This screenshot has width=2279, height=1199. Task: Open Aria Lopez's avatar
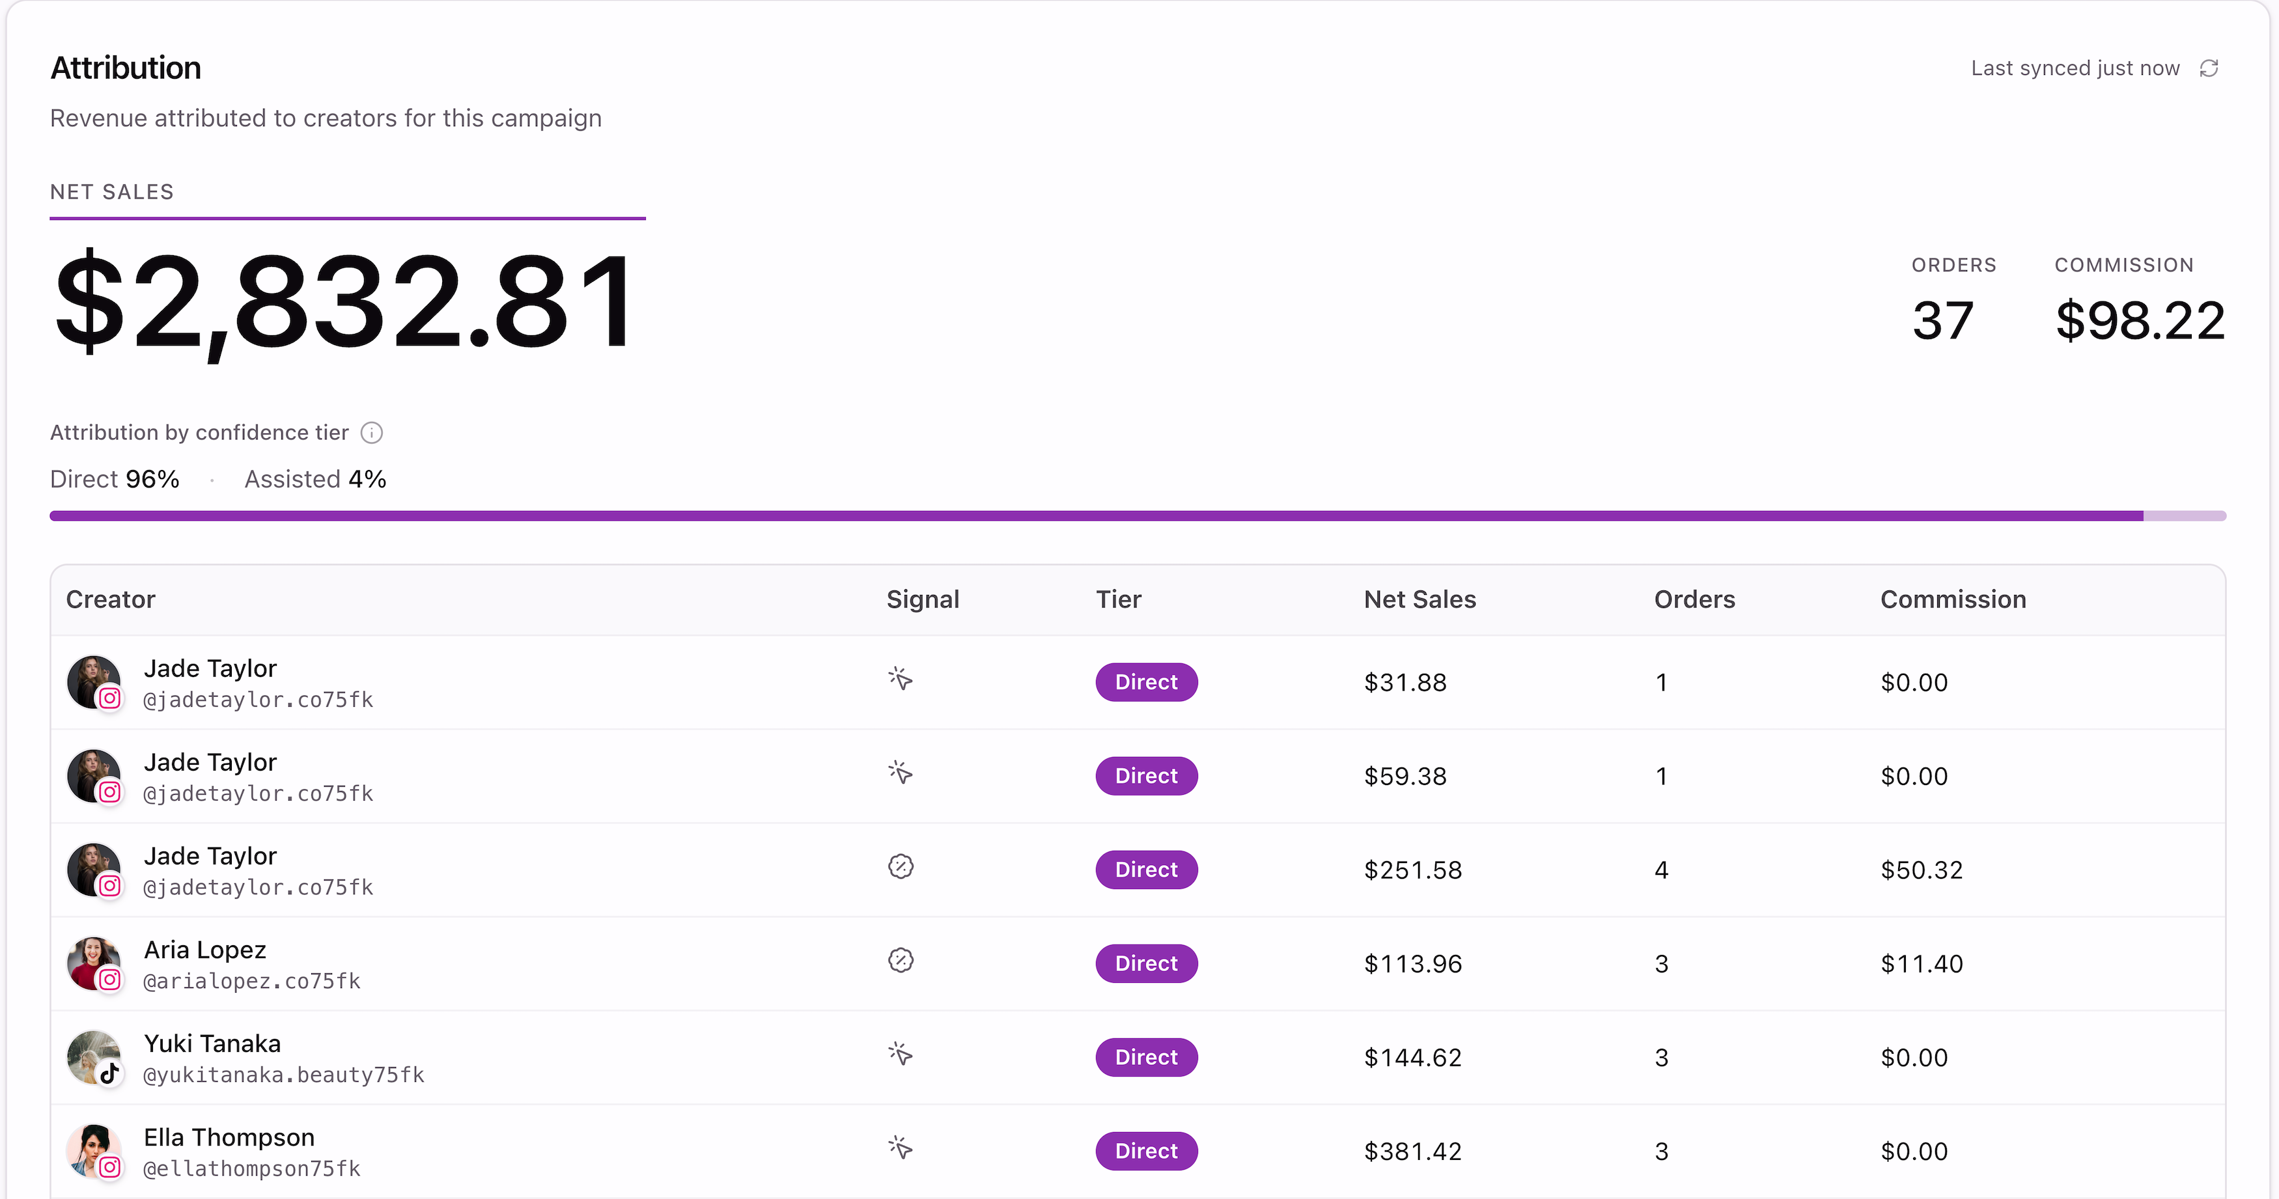(94, 963)
